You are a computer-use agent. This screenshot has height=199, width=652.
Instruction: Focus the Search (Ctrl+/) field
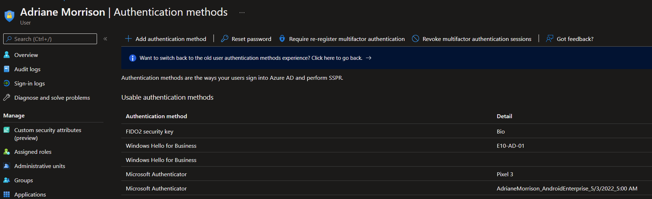point(50,39)
